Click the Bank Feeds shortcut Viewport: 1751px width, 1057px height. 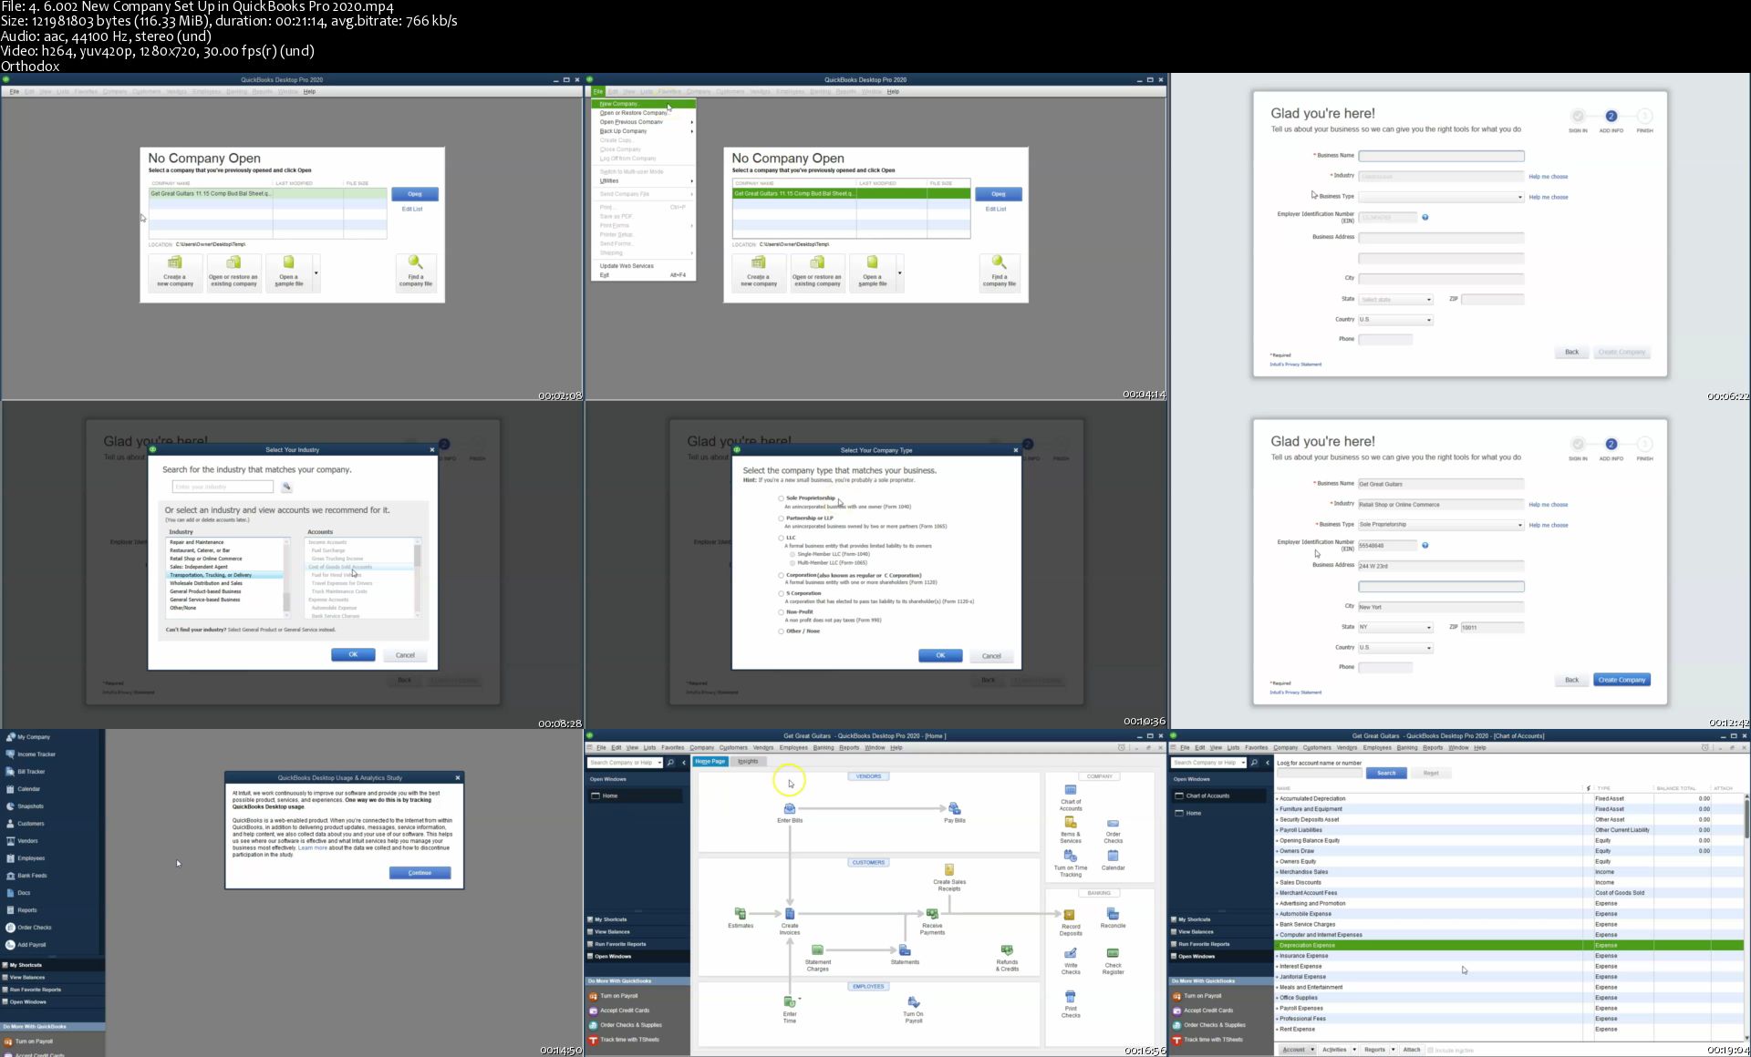(x=26, y=876)
